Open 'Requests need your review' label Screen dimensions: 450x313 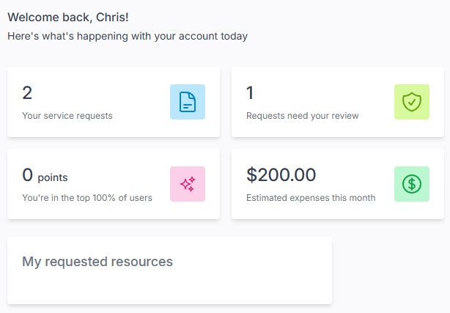(x=303, y=116)
